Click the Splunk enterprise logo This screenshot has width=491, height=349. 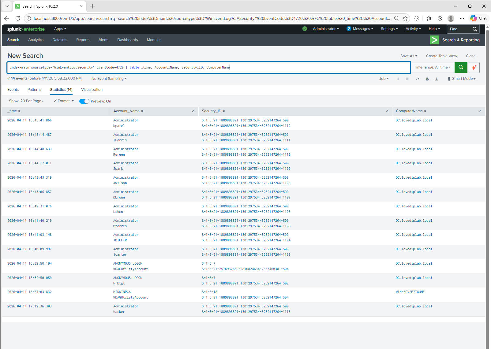click(26, 29)
